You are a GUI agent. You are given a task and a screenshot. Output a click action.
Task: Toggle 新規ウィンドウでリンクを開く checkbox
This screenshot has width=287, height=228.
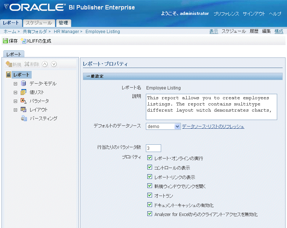(150, 186)
